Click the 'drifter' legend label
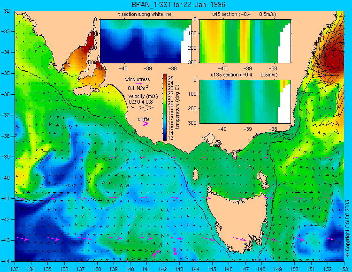The height and width of the screenshot is (272, 352). [x=145, y=119]
